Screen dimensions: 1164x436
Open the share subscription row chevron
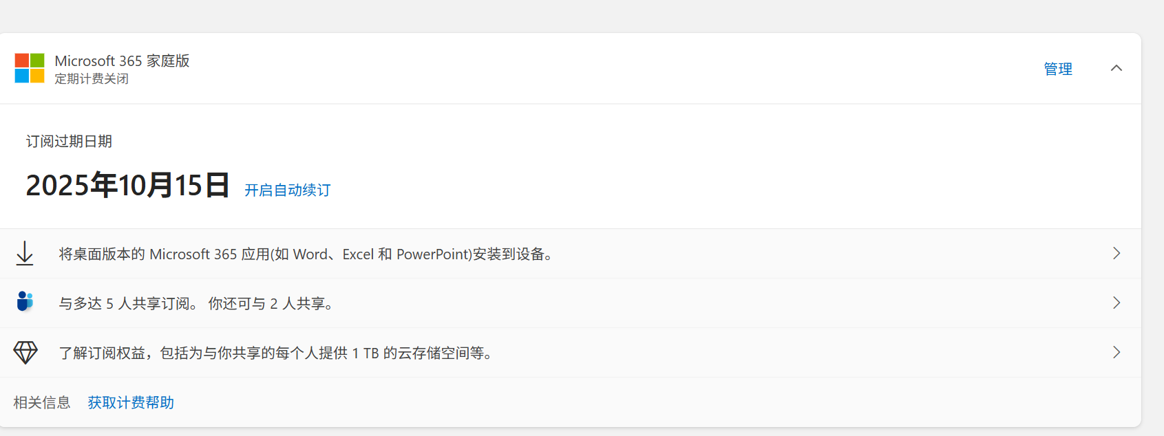click(1117, 303)
